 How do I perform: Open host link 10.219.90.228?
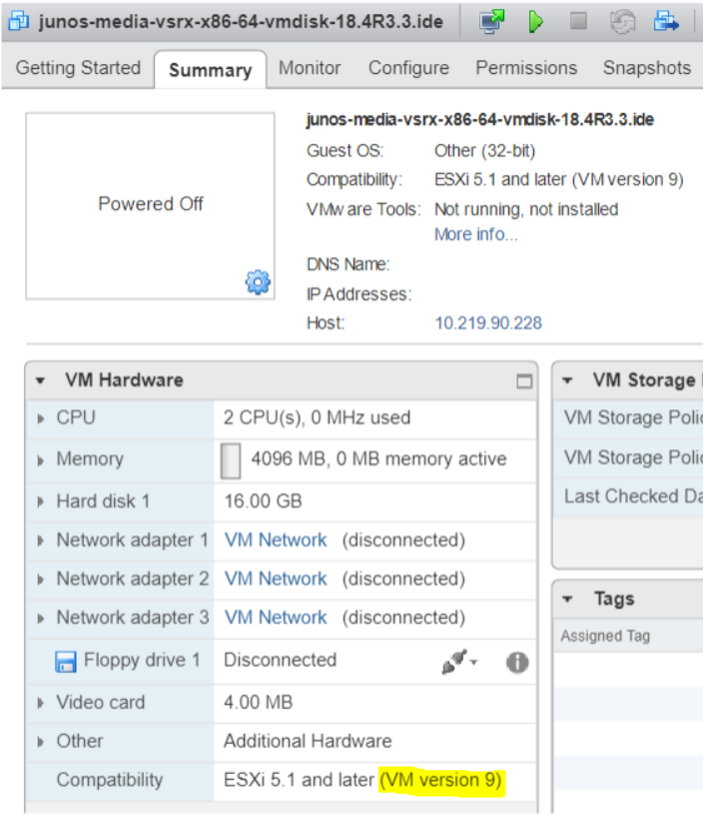[488, 323]
